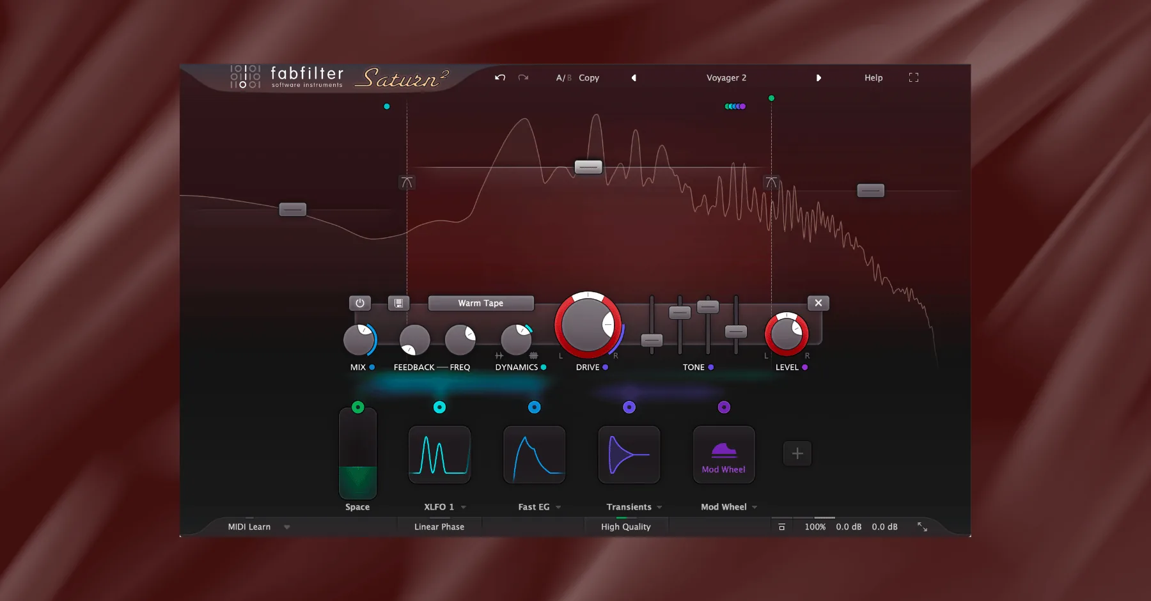Select the middle band level handle
Image resolution: width=1151 pixels, height=601 pixels.
point(588,167)
